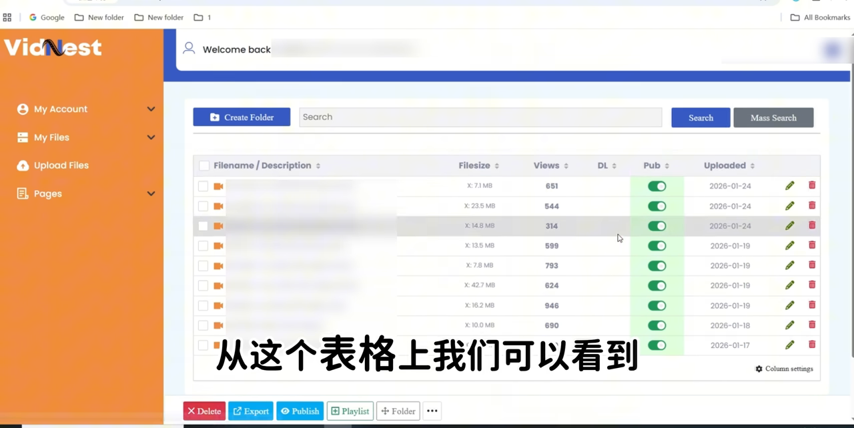The height and width of the screenshot is (428, 854).
Task: Click the trash icon on the 2026-01-17 row
Action: coord(812,345)
